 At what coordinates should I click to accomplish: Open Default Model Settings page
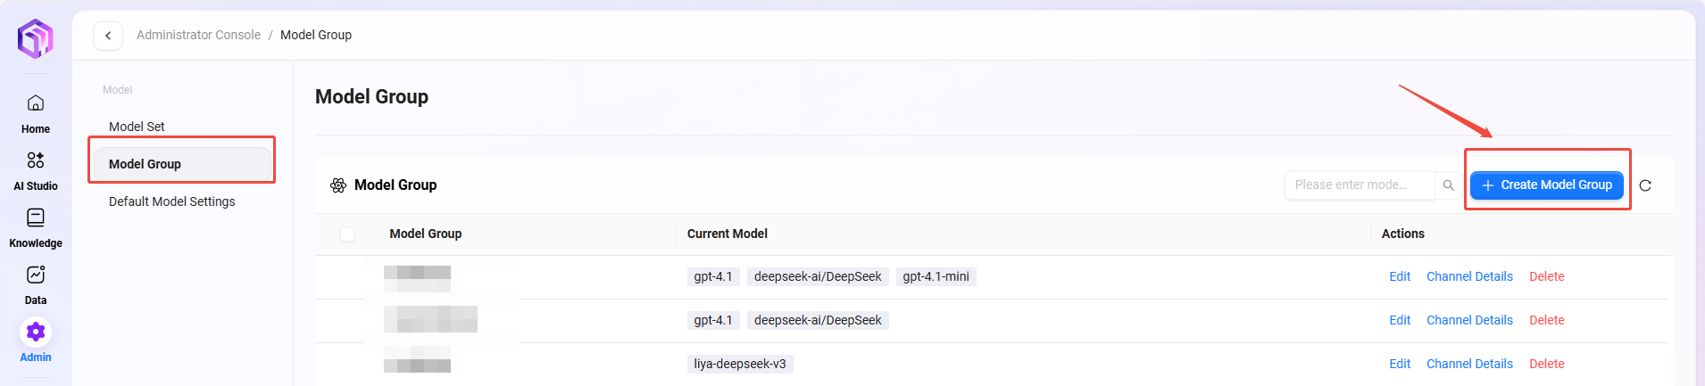(x=172, y=201)
